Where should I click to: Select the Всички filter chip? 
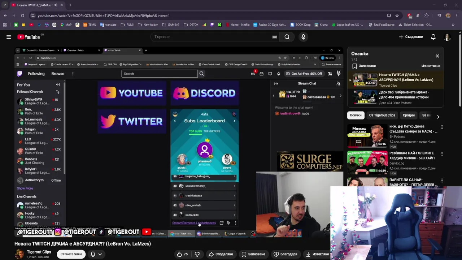click(356, 115)
